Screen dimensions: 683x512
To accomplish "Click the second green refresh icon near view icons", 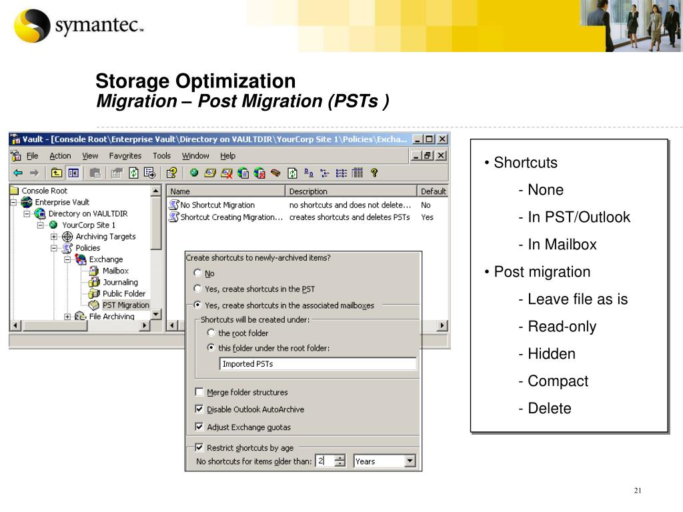I will click(292, 173).
